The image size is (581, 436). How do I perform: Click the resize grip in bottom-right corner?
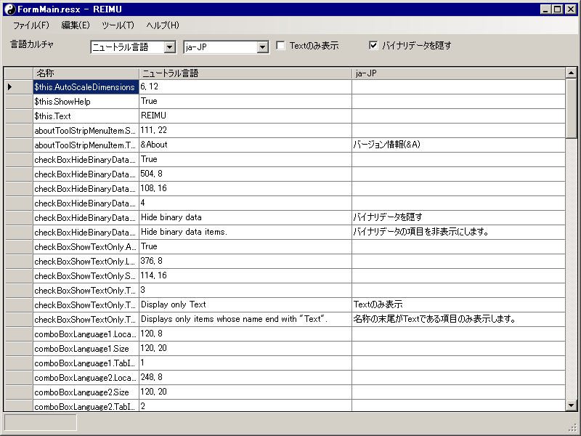[x=572, y=427]
